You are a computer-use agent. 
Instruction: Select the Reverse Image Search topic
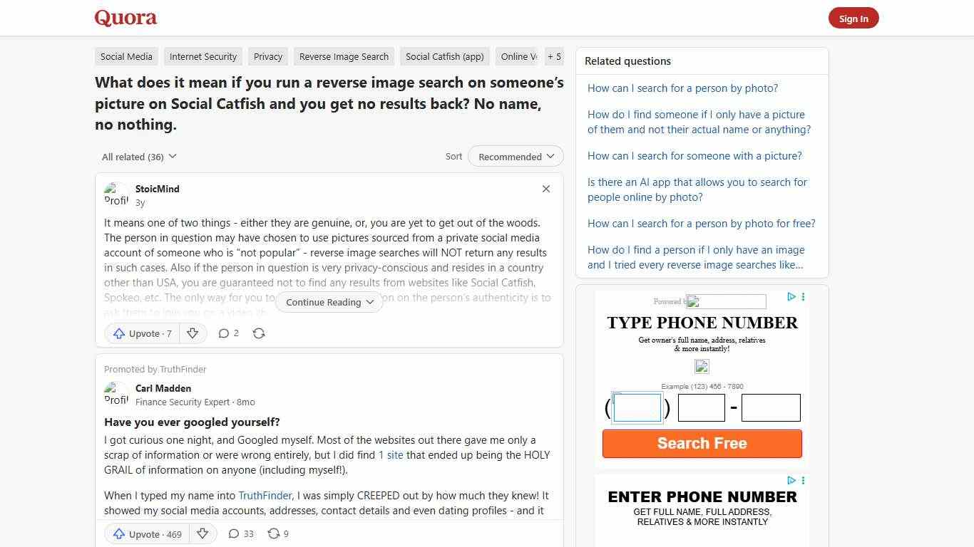[x=344, y=56]
